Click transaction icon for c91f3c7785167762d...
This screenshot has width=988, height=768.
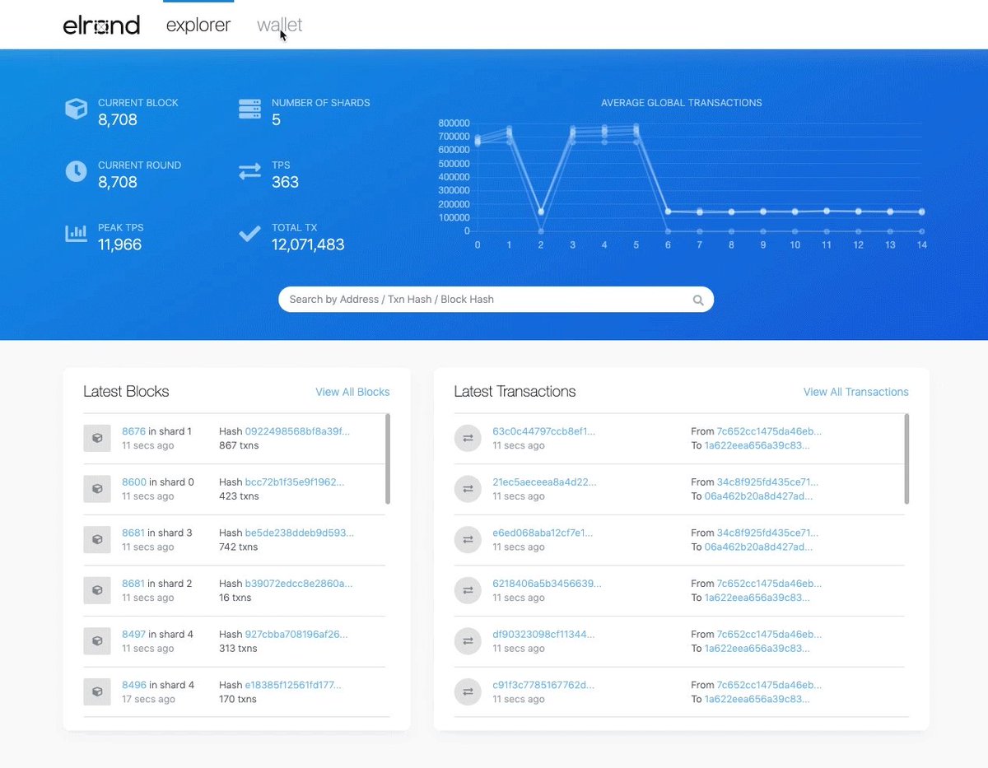[x=468, y=692]
